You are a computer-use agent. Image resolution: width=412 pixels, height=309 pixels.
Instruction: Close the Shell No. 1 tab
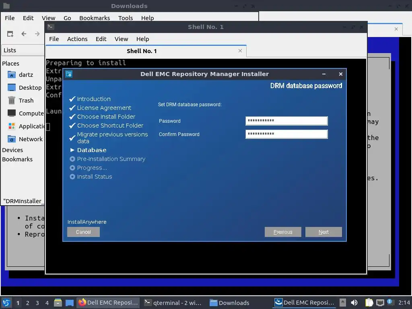click(240, 51)
